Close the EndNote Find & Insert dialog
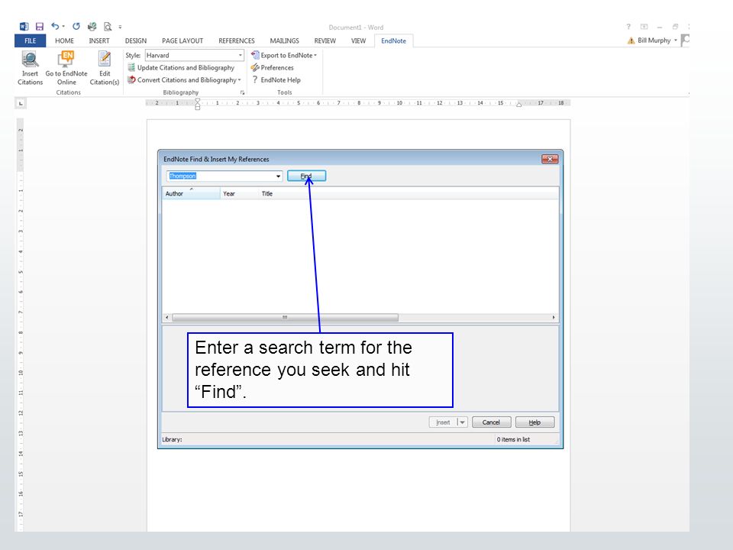Image resolution: width=733 pixels, height=550 pixels. click(550, 159)
